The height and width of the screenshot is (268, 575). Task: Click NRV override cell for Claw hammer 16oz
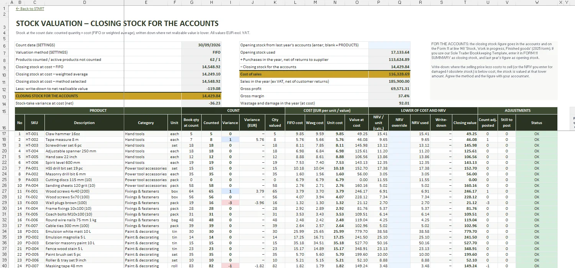[399, 134]
